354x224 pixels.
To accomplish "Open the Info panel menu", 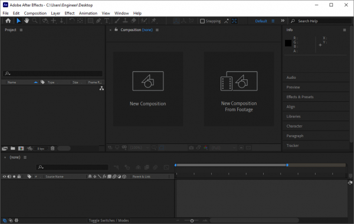I will pyautogui.click(x=345, y=30).
